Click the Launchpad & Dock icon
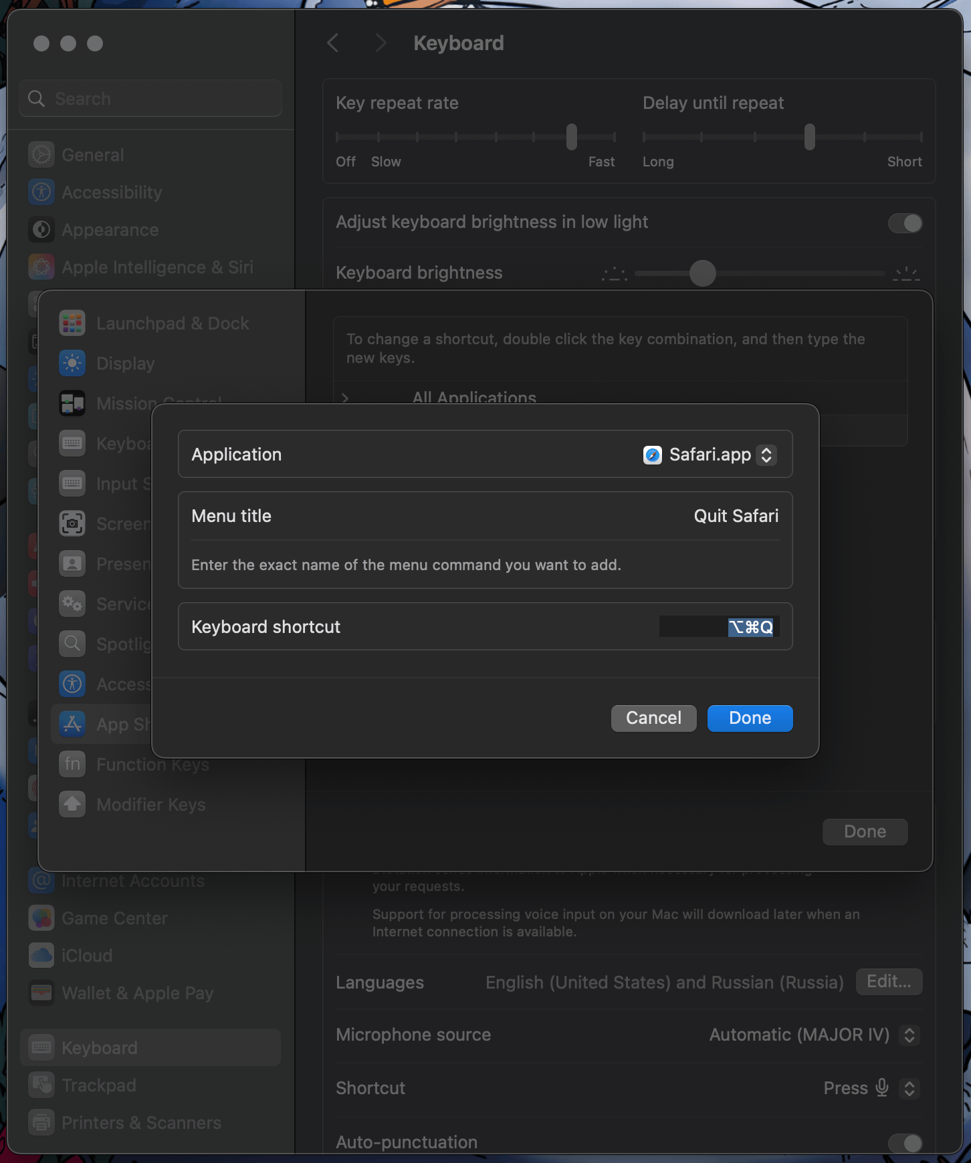This screenshot has width=971, height=1163. point(72,324)
